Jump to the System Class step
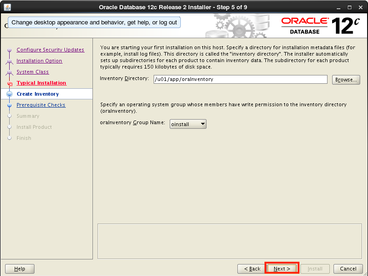Screen dimensions: 368x276 [33, 72]
